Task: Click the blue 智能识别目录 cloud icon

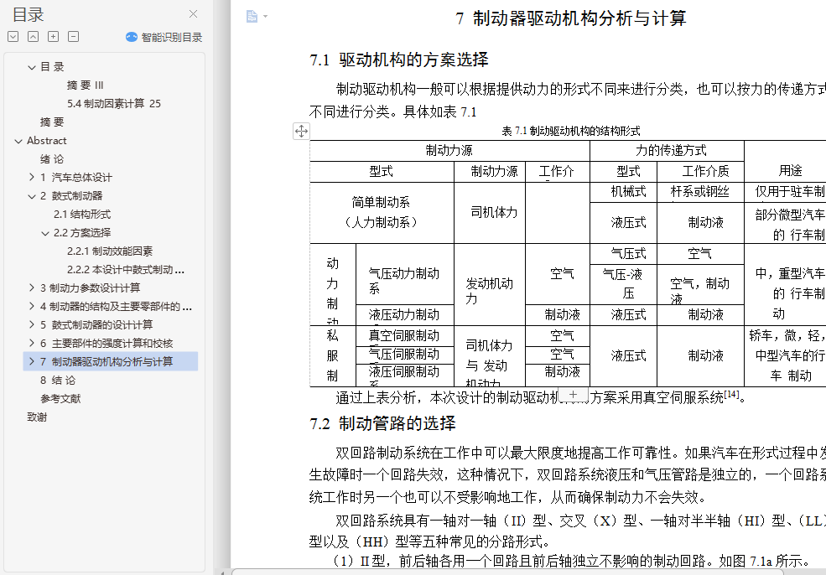Action: 131,37
